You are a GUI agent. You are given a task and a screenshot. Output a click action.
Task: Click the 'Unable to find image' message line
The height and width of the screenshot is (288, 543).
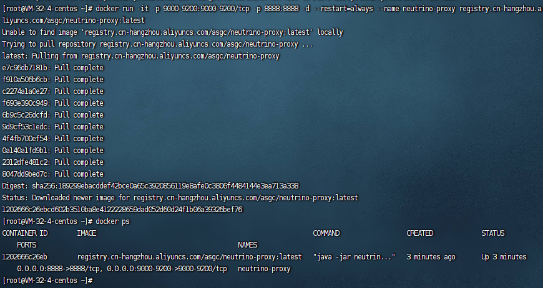click(172, 32)
